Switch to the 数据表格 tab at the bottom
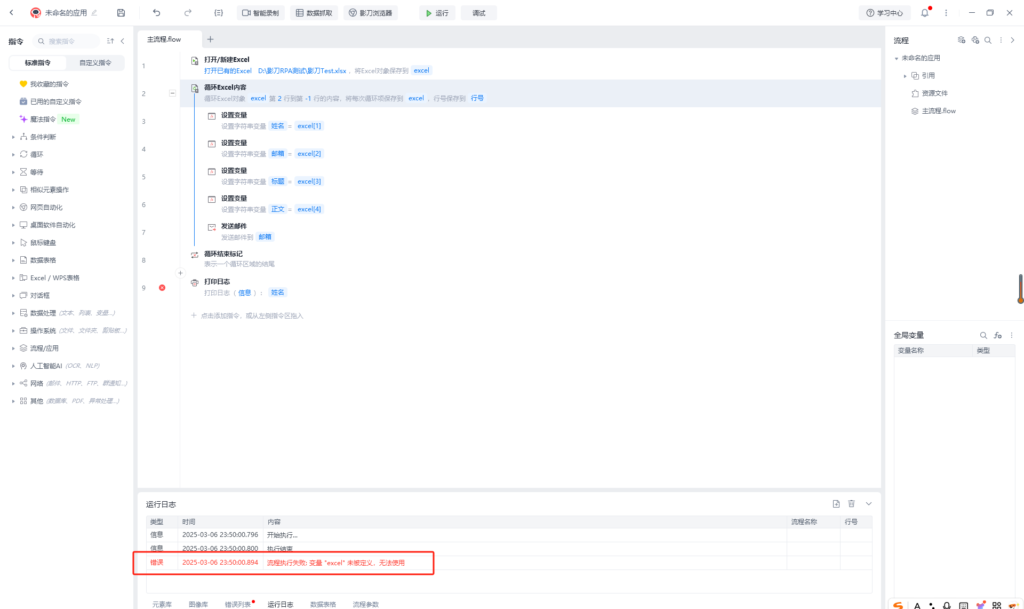The width and height of the screenshot is (1024, 609). [x=323, y=604]
